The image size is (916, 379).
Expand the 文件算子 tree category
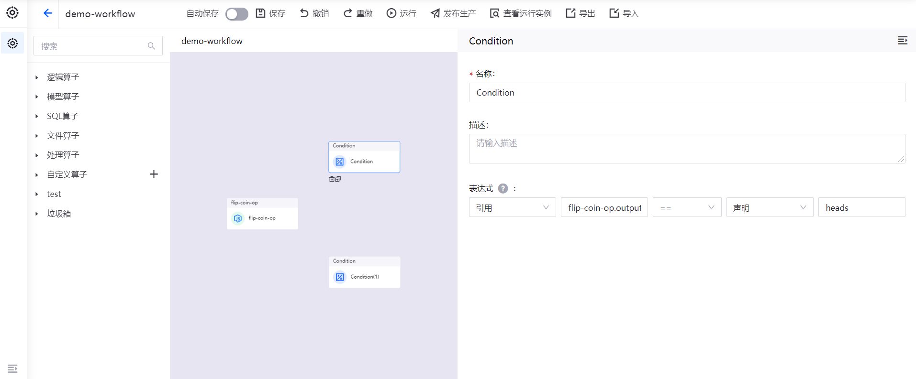coord(37,136)
